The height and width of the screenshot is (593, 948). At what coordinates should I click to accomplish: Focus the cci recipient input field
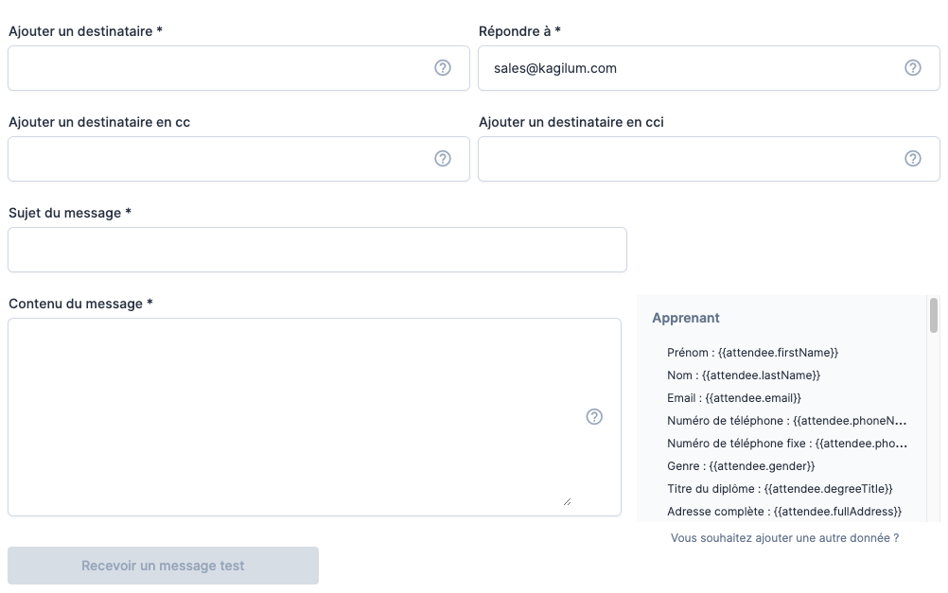[x=691, y=159]
